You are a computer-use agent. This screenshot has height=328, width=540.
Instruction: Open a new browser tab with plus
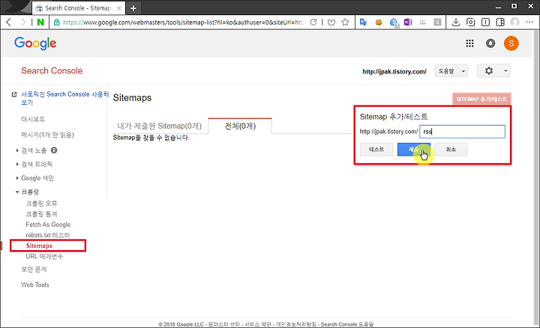coord(133,8)
